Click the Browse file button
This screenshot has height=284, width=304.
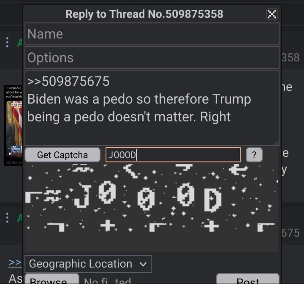(x=52, y=279)
